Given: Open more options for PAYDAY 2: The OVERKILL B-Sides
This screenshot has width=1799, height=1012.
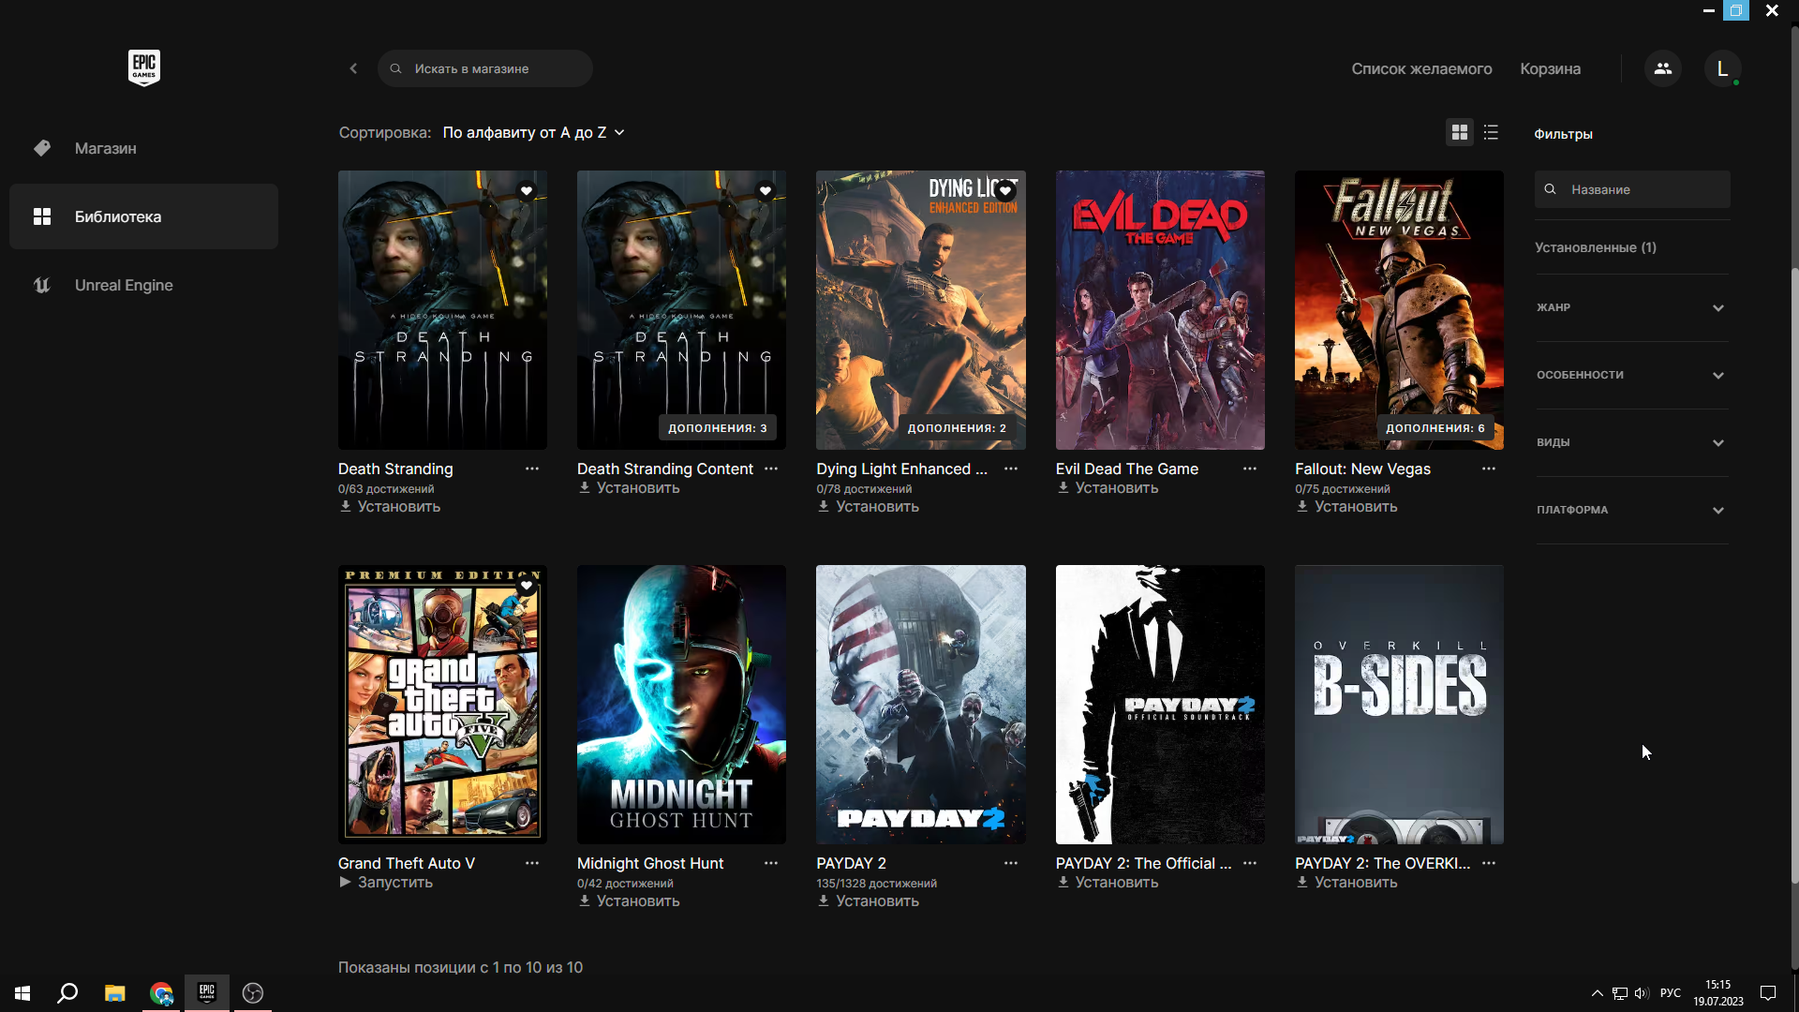Looking at the screenshot, I should pos(1489,863).
